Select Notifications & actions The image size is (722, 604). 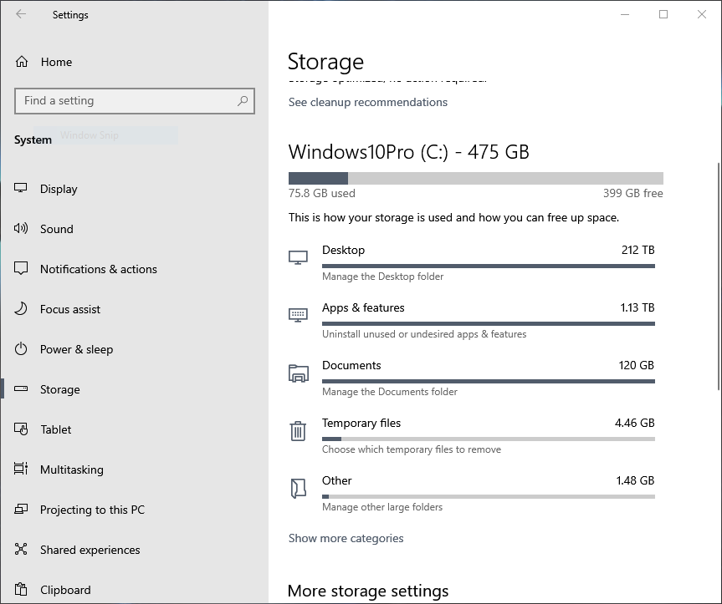(x=99, y=269)
